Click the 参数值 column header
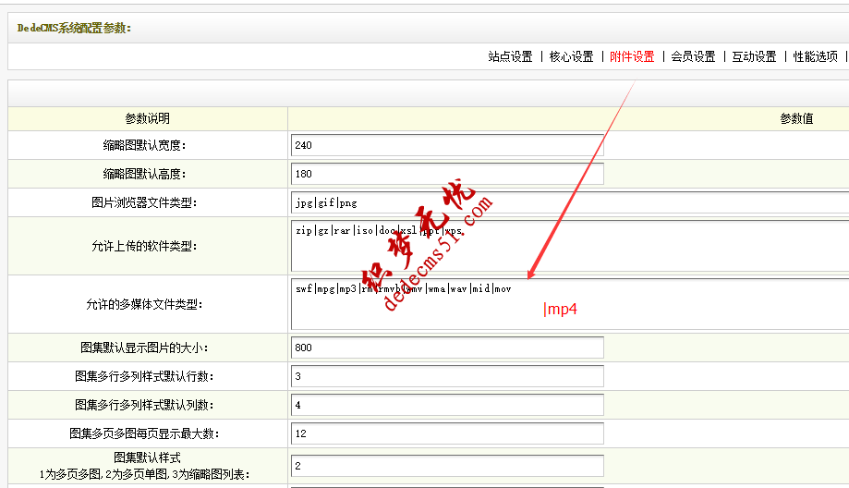This screenshot has width=849, height=488. (x=796, y=118)
